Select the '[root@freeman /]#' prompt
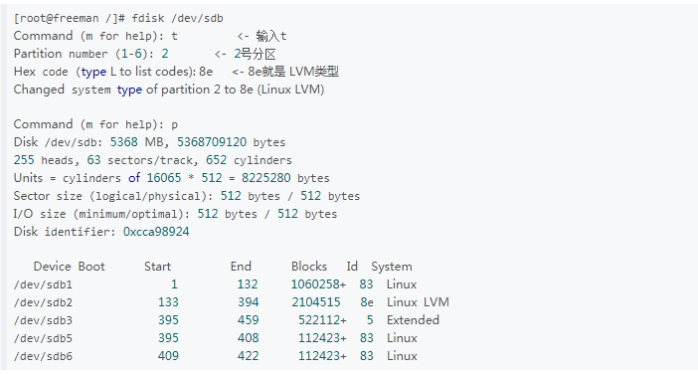Screen dimensions: 698x374 [71, 18]
